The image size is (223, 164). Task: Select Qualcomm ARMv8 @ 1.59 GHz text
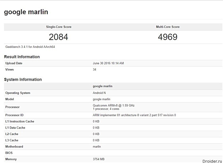coord(114,105)
